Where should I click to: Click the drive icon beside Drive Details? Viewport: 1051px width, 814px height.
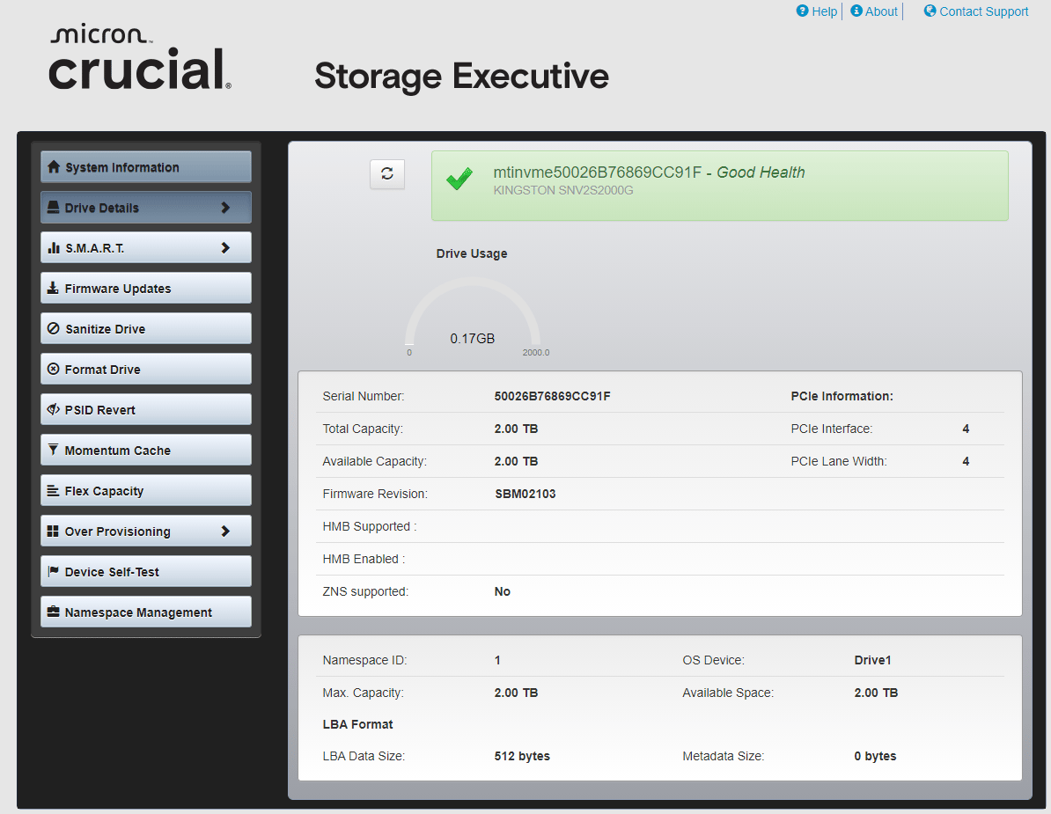click(54, 208)
